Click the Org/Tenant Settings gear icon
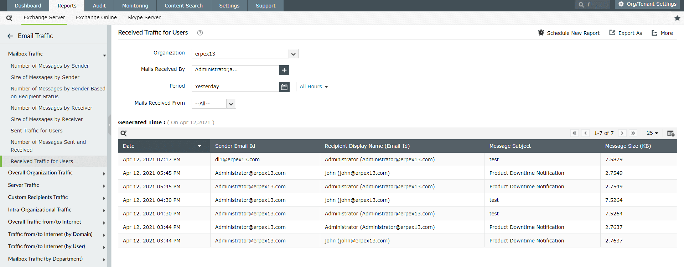The image size is (684, 267). (x=621, y=4)
